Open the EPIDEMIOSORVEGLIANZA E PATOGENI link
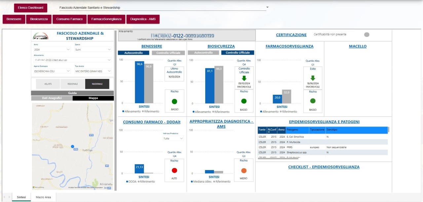Screen dimensions: 423x202 [324, 122]
